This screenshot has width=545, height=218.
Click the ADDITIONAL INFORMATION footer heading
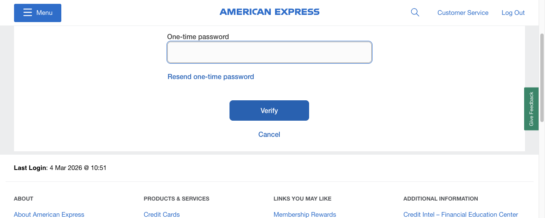click(x=441, y=199)
